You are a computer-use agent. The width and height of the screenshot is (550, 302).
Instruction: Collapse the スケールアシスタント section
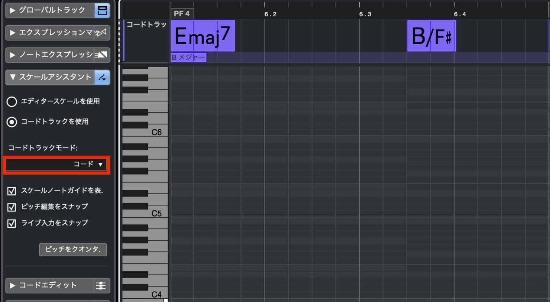(x=13, y=77)
